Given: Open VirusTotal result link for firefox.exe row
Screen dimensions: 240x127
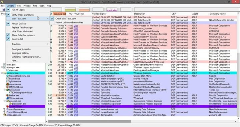Looking at the screenshot, I should (76, 95).
